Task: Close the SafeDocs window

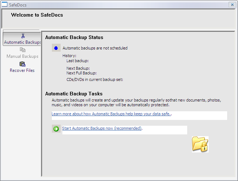Action: 232,5
